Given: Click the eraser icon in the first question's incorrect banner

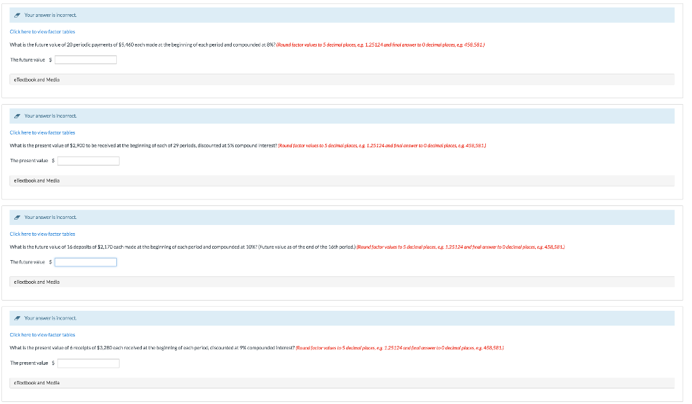Looking at the screenshot, I should (17, 16).
